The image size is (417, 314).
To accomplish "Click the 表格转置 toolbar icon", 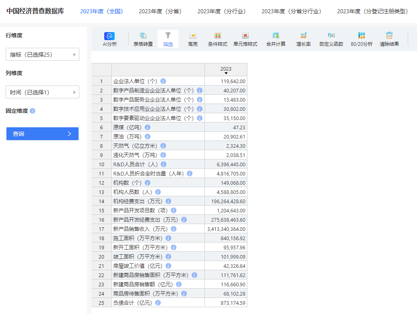I will click(x=143, y=39).
